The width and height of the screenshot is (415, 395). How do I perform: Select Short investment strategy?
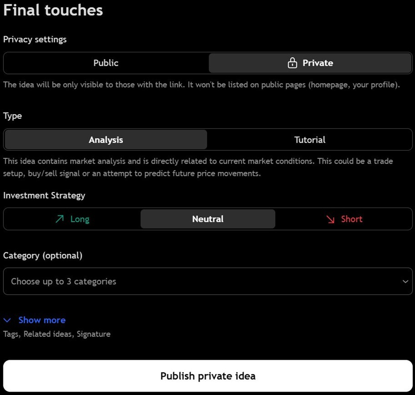point(344,219)
